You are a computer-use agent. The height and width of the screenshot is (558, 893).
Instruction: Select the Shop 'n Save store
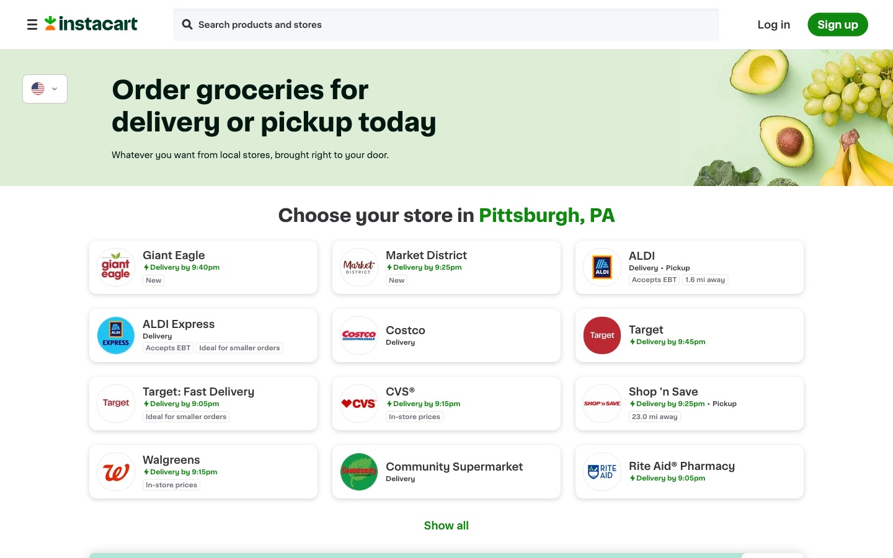pyautogui.click(x=690, y=404)
